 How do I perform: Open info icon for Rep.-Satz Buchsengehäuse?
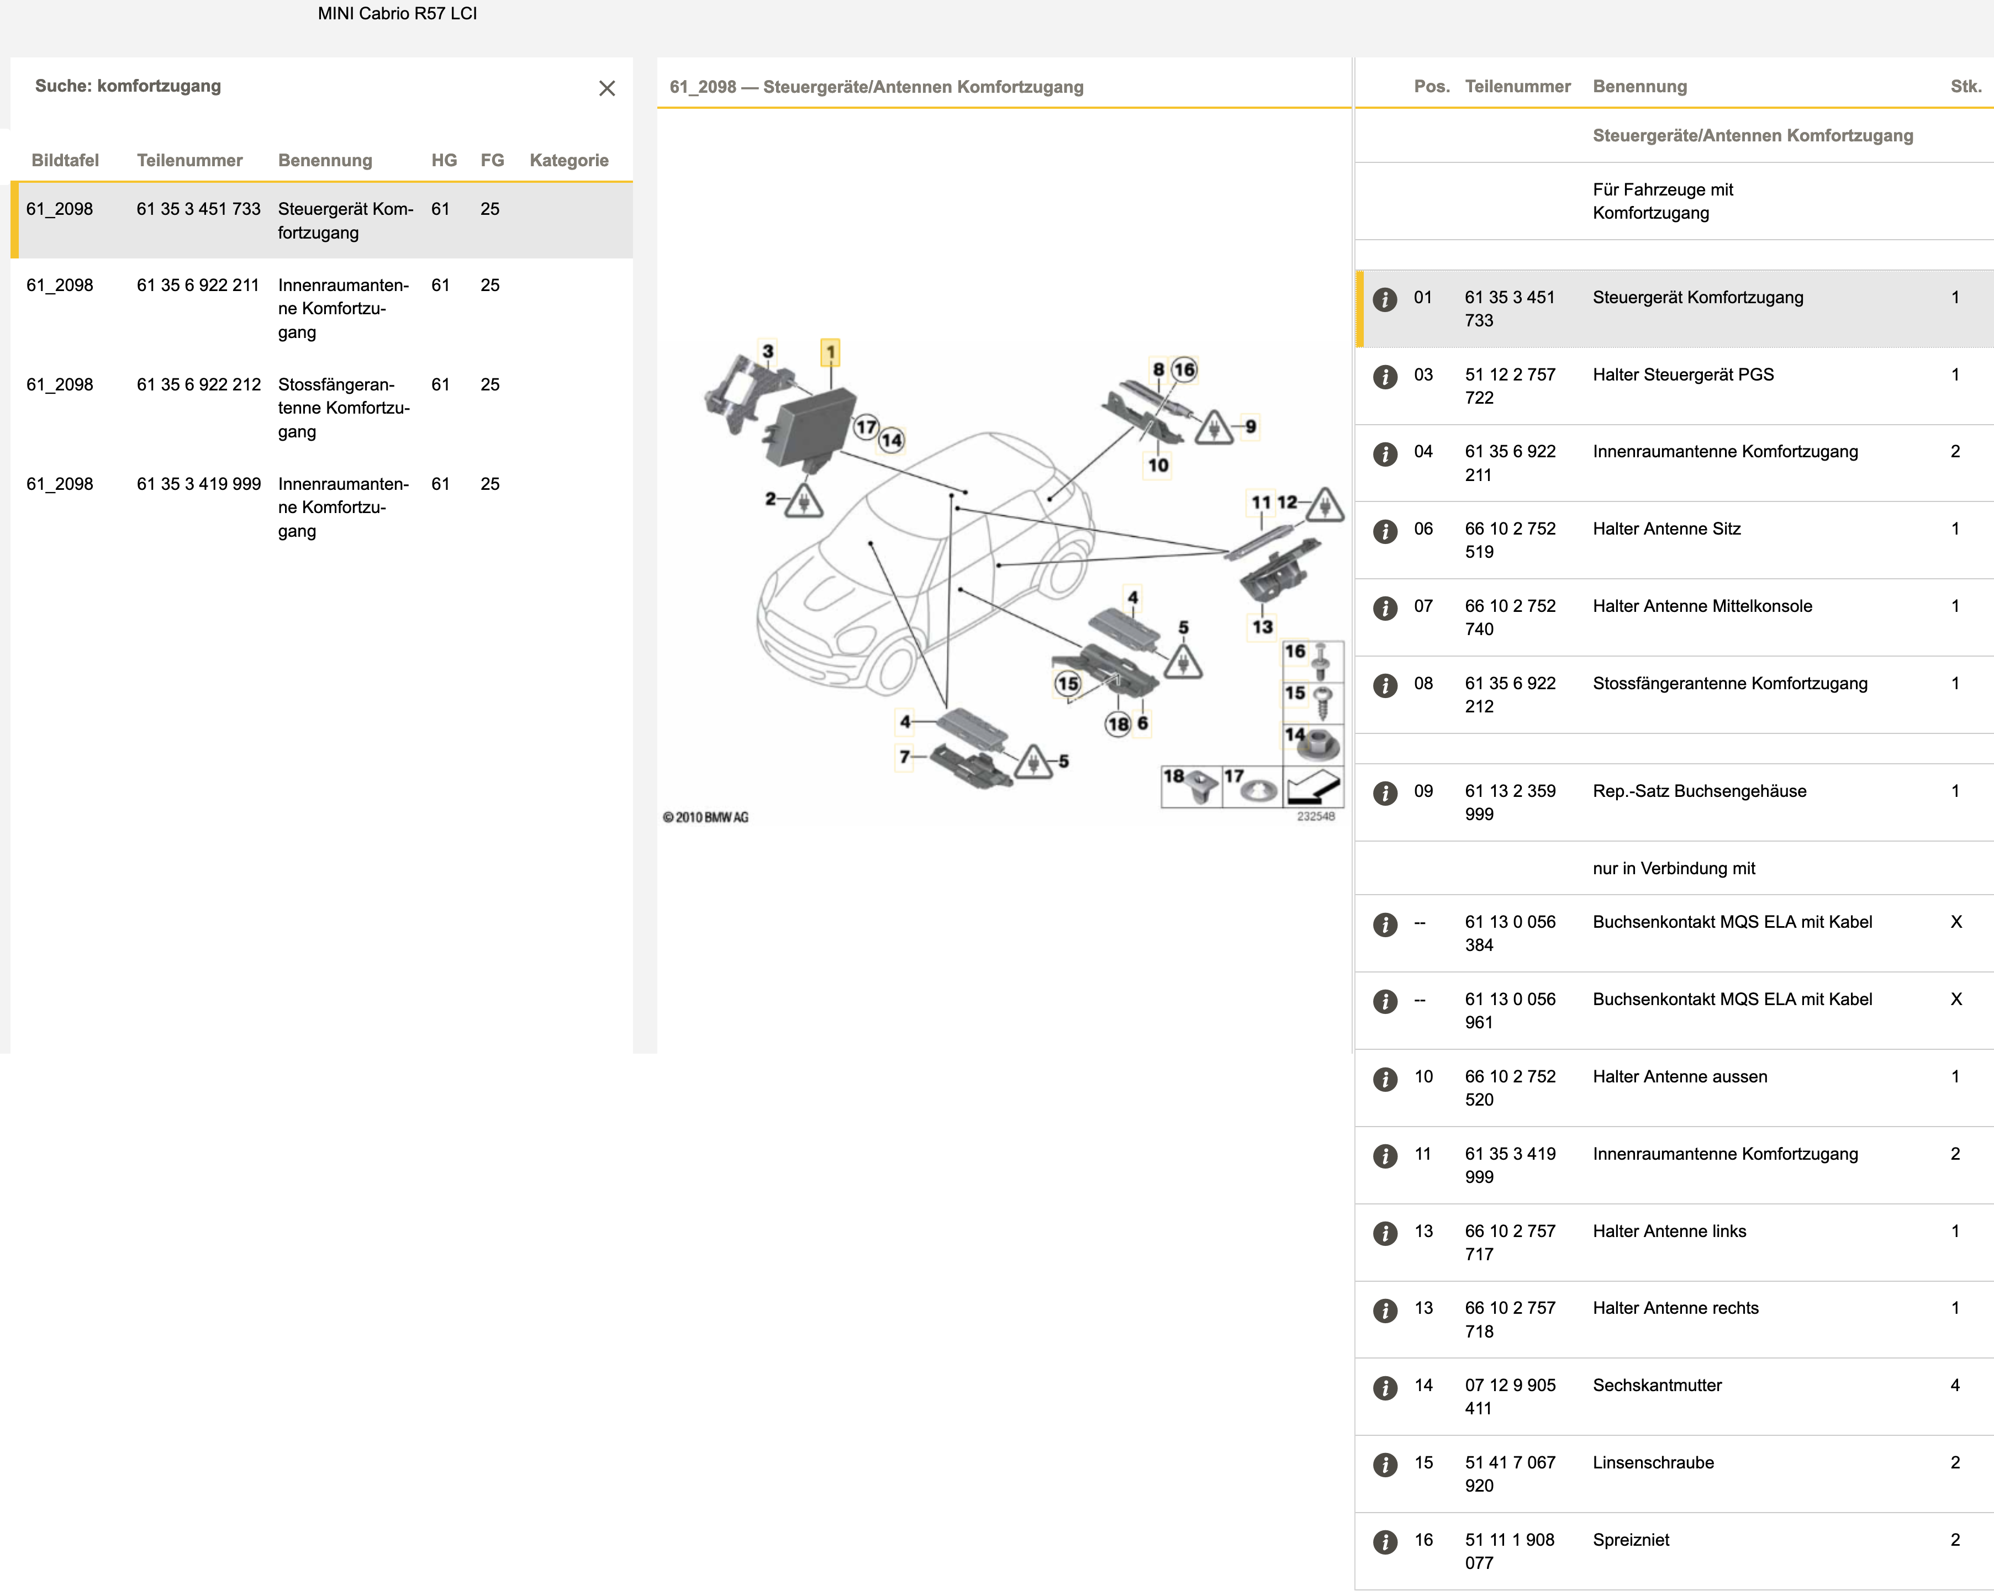pos(1385,794)
